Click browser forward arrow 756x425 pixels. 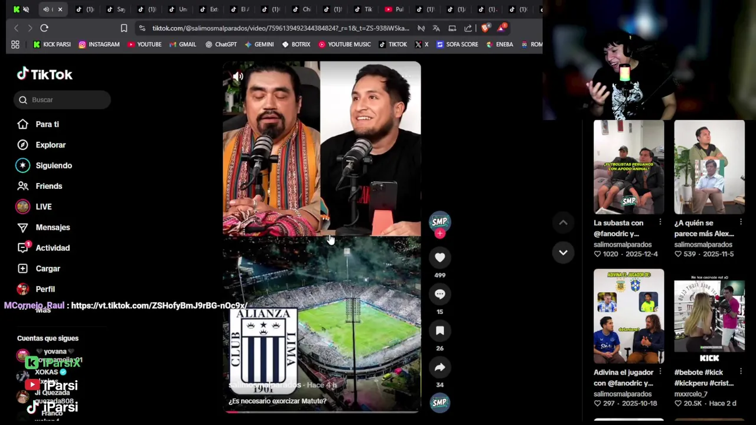30,28
